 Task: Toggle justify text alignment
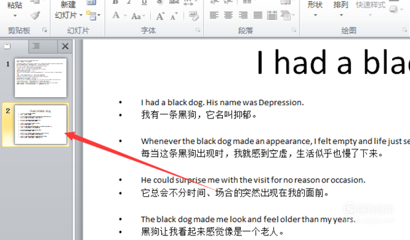pyautogui.click(x=257, y=15)
